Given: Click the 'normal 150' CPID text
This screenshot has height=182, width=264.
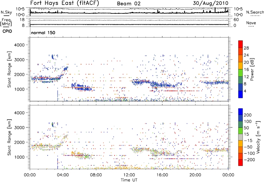Looking at the screenshot, I should [x=43, y=33].
